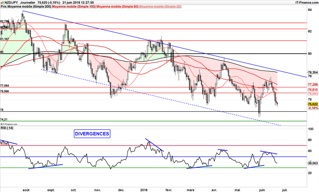This screenshot has height=192, width=319.
Task: Click the 76,815 moving average value tag
Action: pos(313,90)
